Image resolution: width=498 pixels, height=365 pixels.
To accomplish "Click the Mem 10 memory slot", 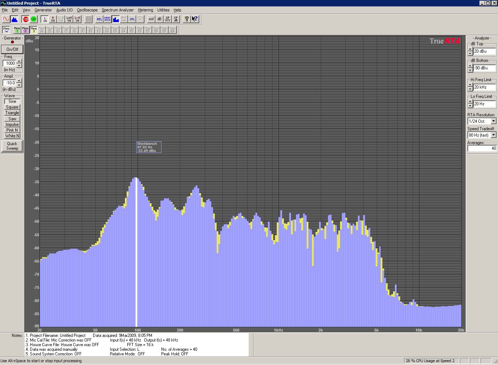I will (91, 30).
